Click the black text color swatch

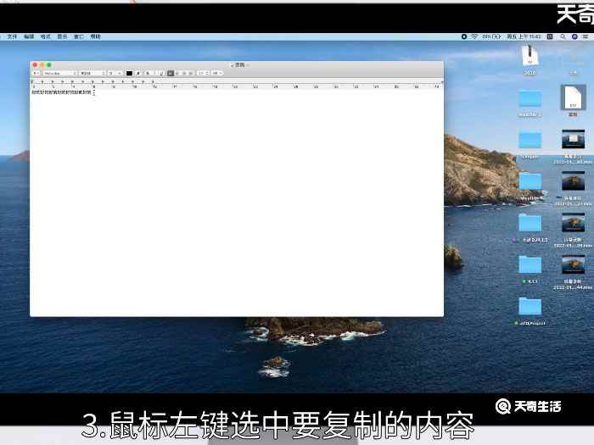click(x=129, y=73)
